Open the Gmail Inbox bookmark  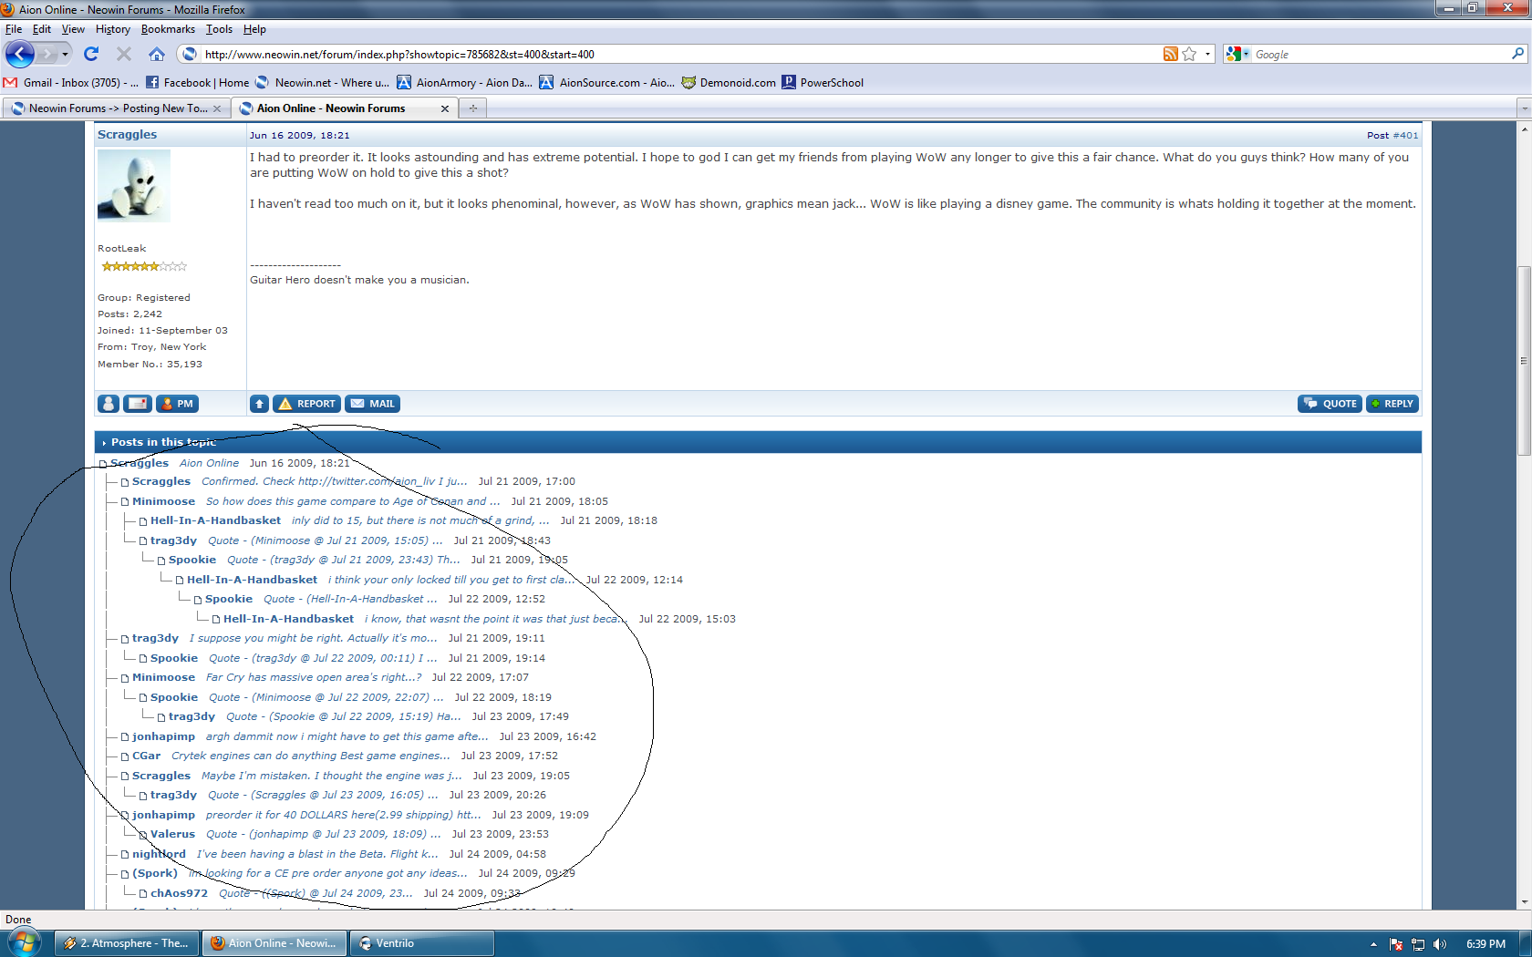[x=71, y=82]
